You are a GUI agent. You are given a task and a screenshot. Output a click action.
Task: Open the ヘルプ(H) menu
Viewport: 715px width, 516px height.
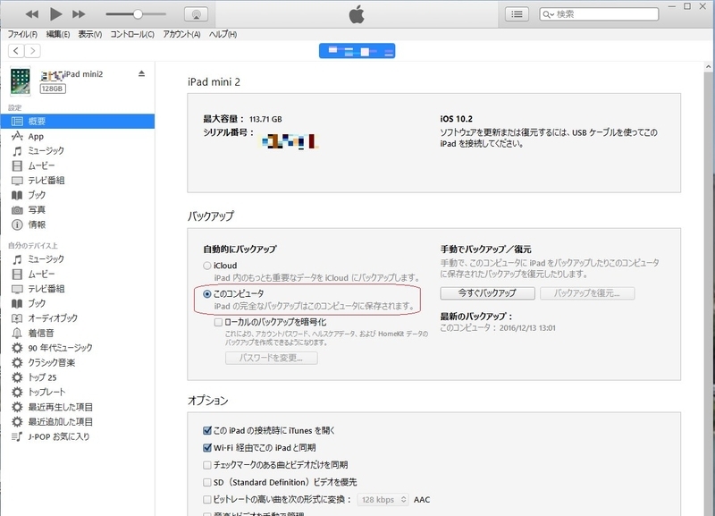(x=223, y=34)
